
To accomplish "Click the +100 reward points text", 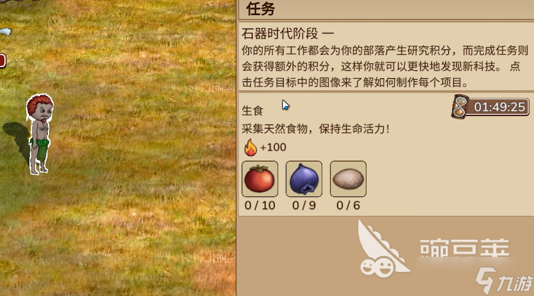I will point(273,147).
